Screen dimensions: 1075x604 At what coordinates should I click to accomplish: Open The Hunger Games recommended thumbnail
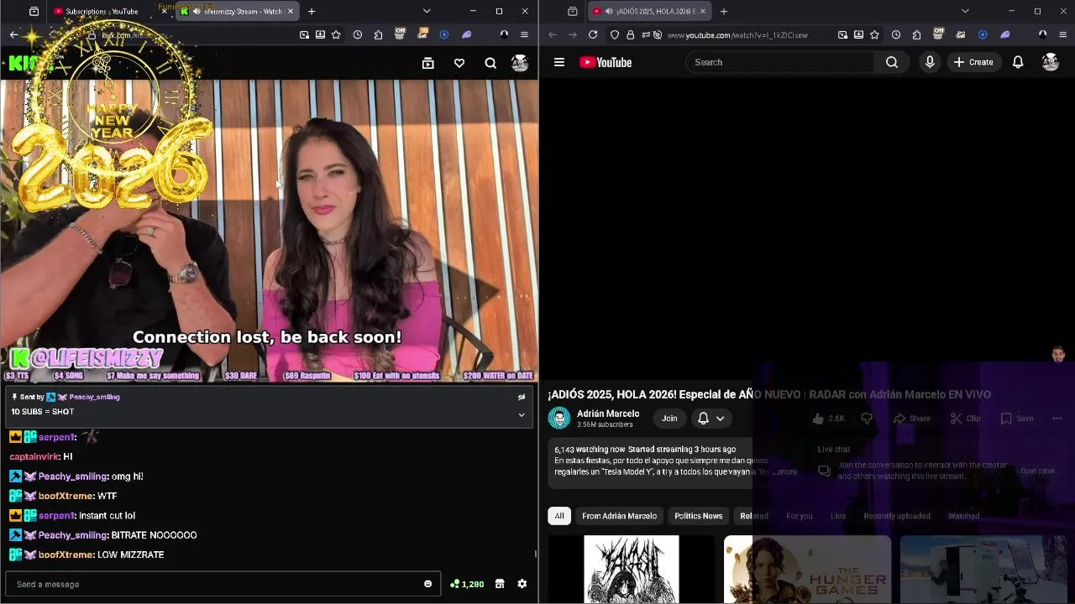(x=807, y=570)
